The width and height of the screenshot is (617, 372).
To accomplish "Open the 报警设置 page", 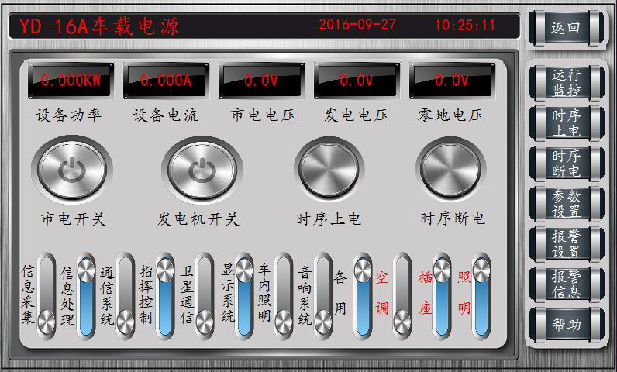I will coord(566,243).
